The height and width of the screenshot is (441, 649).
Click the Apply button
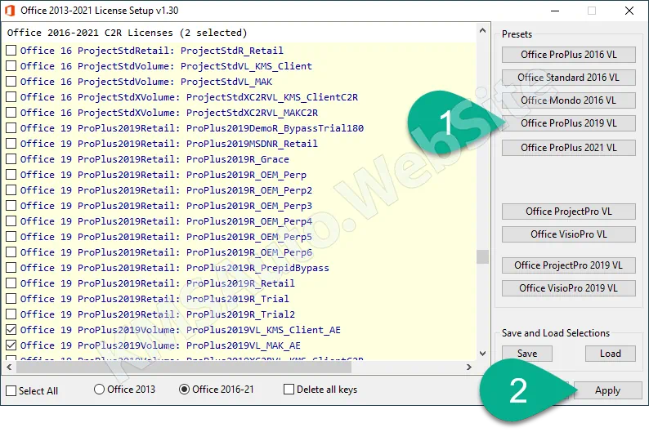tap(607, 390)
